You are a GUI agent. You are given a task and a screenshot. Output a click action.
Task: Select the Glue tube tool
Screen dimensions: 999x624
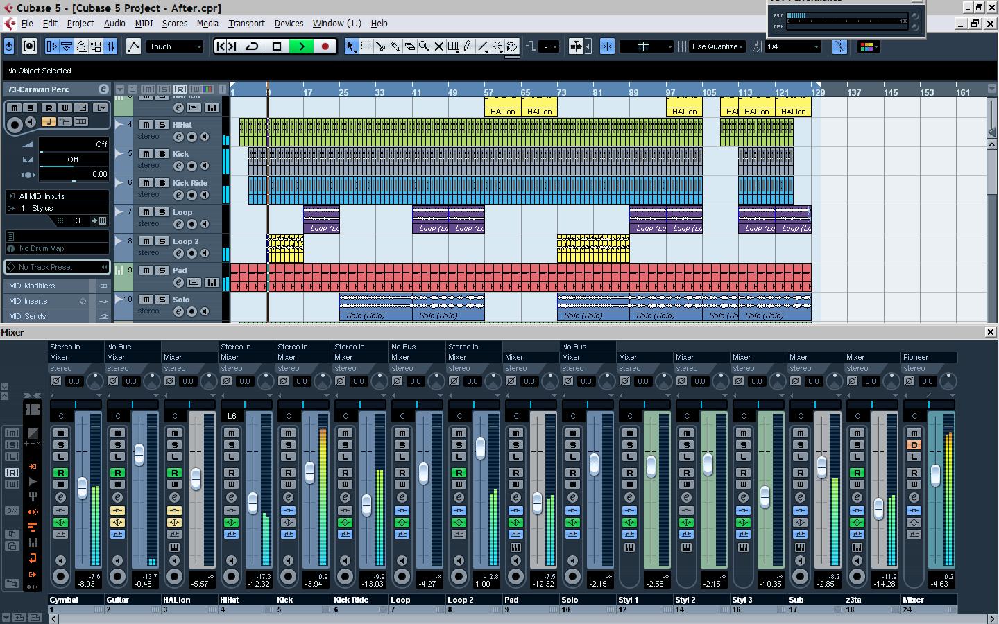395,46
